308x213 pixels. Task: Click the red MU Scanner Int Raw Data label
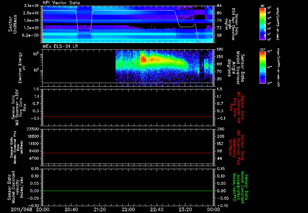coord(237,107)
